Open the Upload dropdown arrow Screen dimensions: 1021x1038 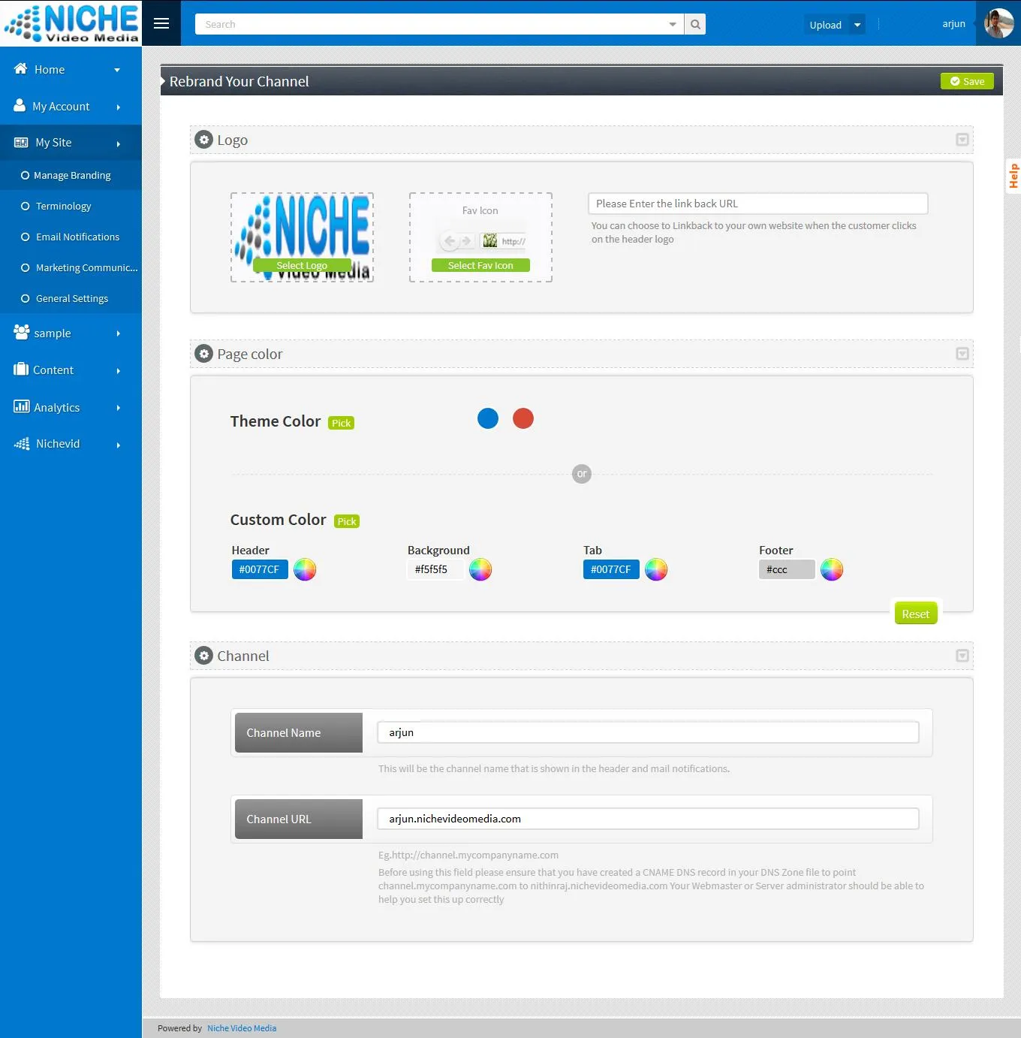pos(856,24)
